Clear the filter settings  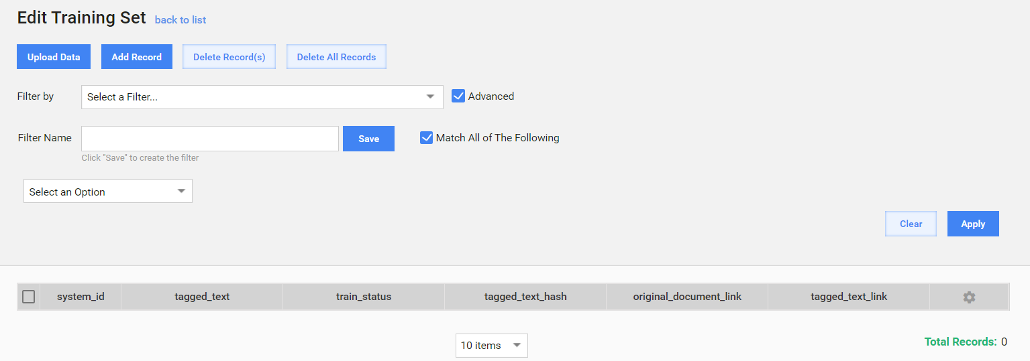point(911,224)
